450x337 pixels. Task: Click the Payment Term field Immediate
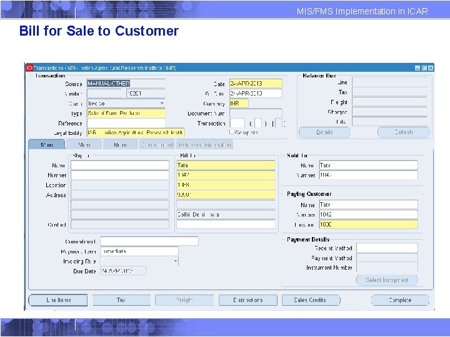click(x=139, y=252)
